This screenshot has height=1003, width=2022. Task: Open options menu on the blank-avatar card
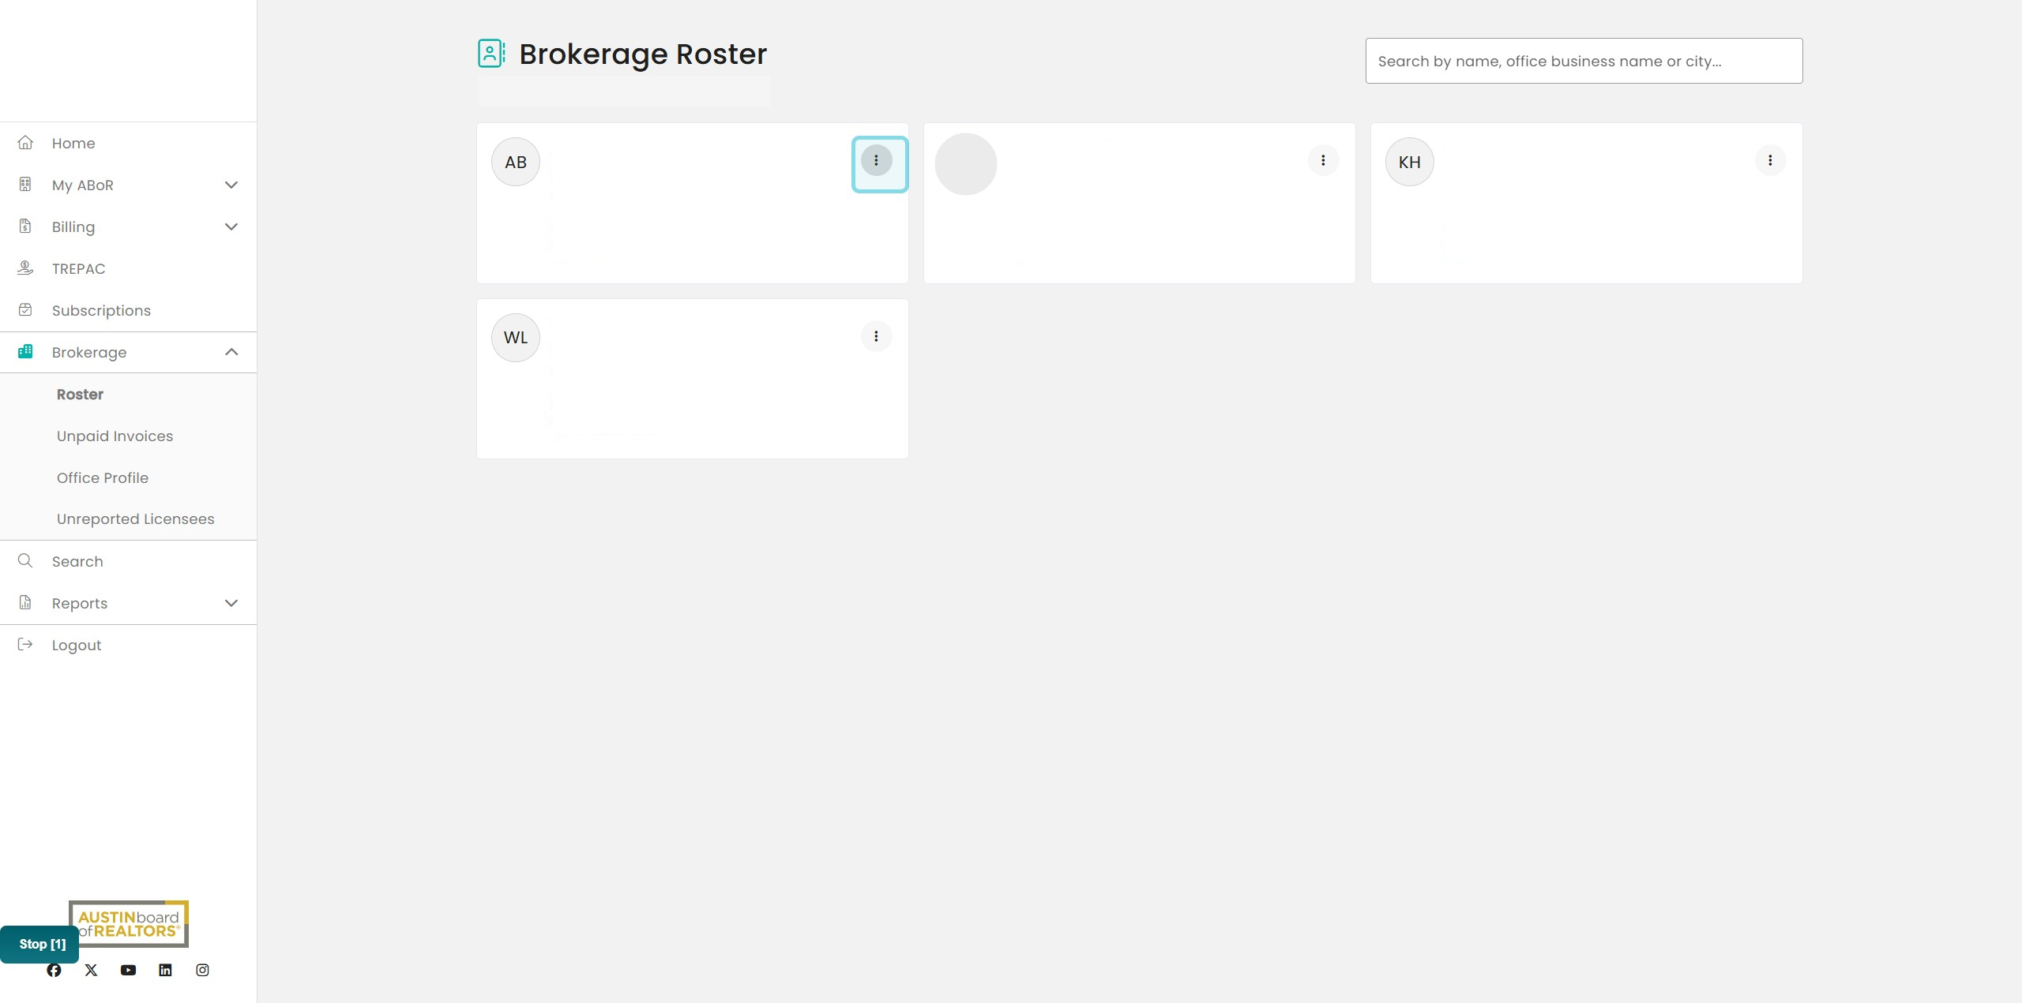point(1323,160)
